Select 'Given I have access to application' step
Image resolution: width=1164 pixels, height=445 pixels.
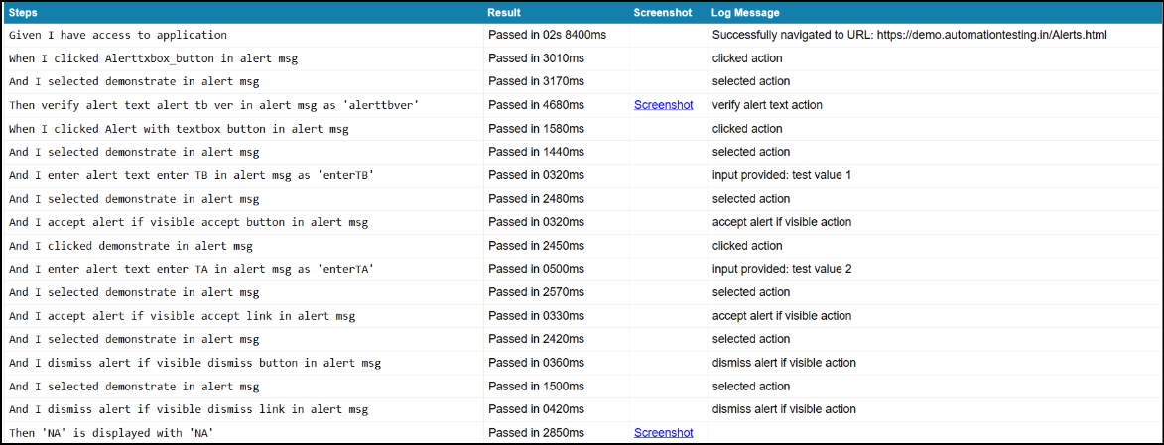click(118, 35)
